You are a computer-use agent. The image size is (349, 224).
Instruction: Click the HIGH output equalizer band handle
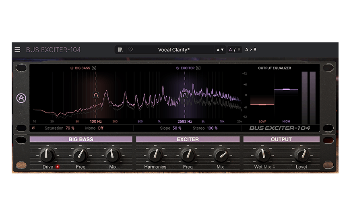pos(286,89)
